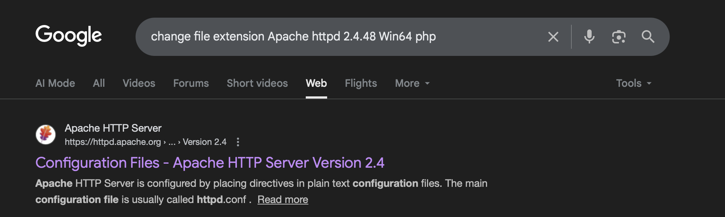Click the Apache feather favicon
This screenshot has width=725, height=217.
click(46, 134)
